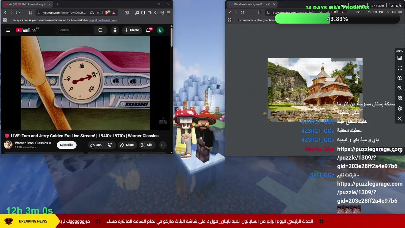405x228 pixels.
Task: Open Leo AI sparkle icon in YouTube window
Action: pos(156,13)
